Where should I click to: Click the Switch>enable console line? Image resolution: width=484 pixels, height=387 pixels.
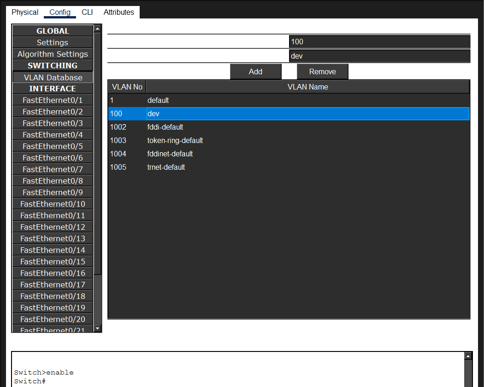(x=44, y=373)
